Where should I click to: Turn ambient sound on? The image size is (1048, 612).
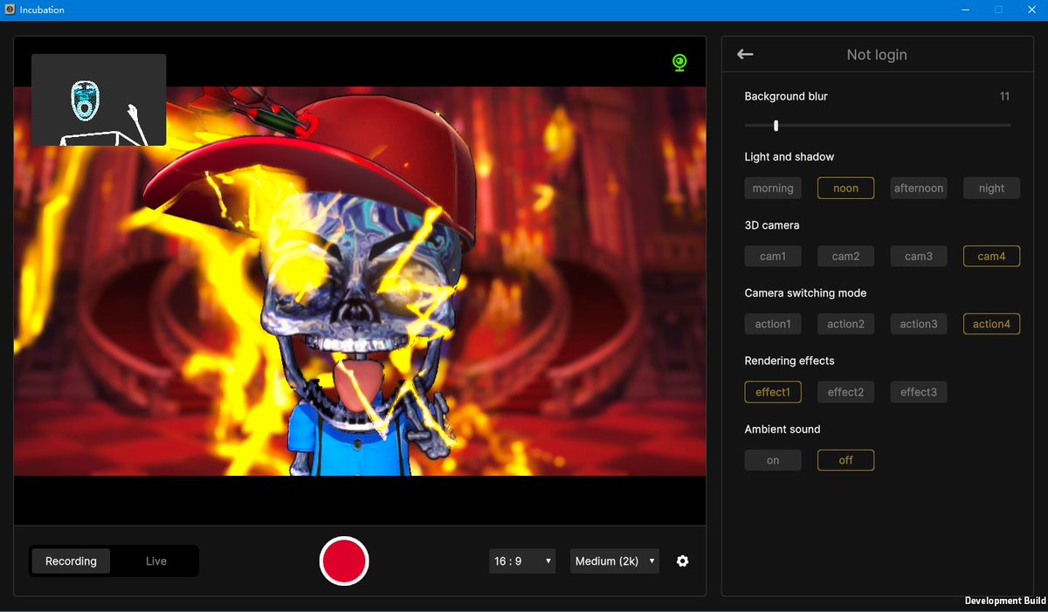point(773,460)
